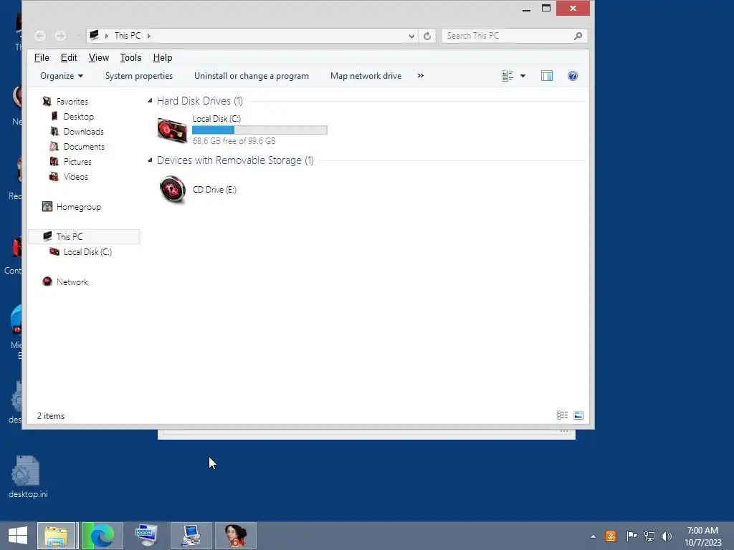Image resolution: width=734 pixels, height=550 pixels.
Task: Click the search magnifier icon
Action: [x=578, y=36]
